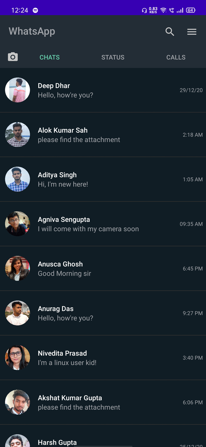The height and width of the screenshot is (447, 206).
Task: Click Akshat Kumar Gupta's avatar
Action: pos(17,402)
